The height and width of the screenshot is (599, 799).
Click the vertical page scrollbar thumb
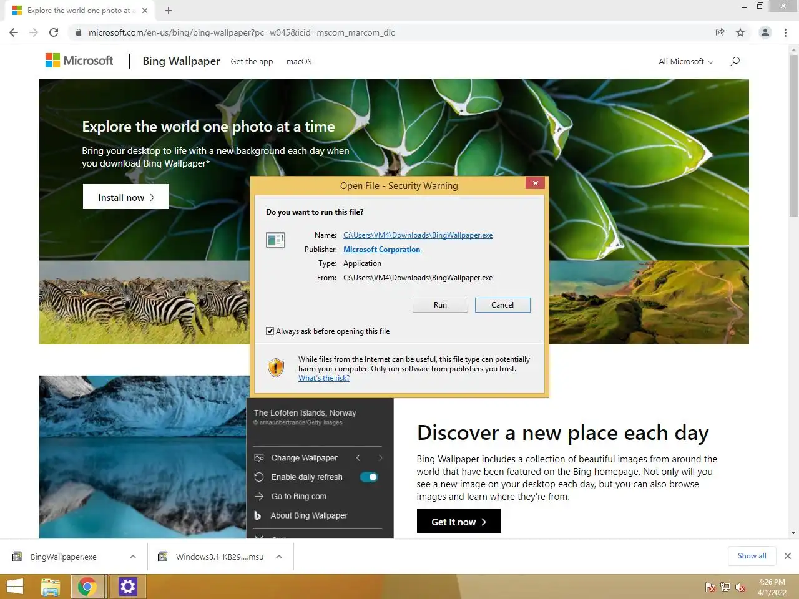point(793,135)
